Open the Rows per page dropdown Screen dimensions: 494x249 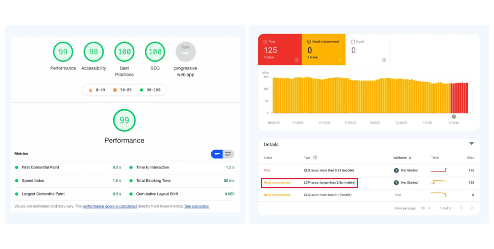426,208
